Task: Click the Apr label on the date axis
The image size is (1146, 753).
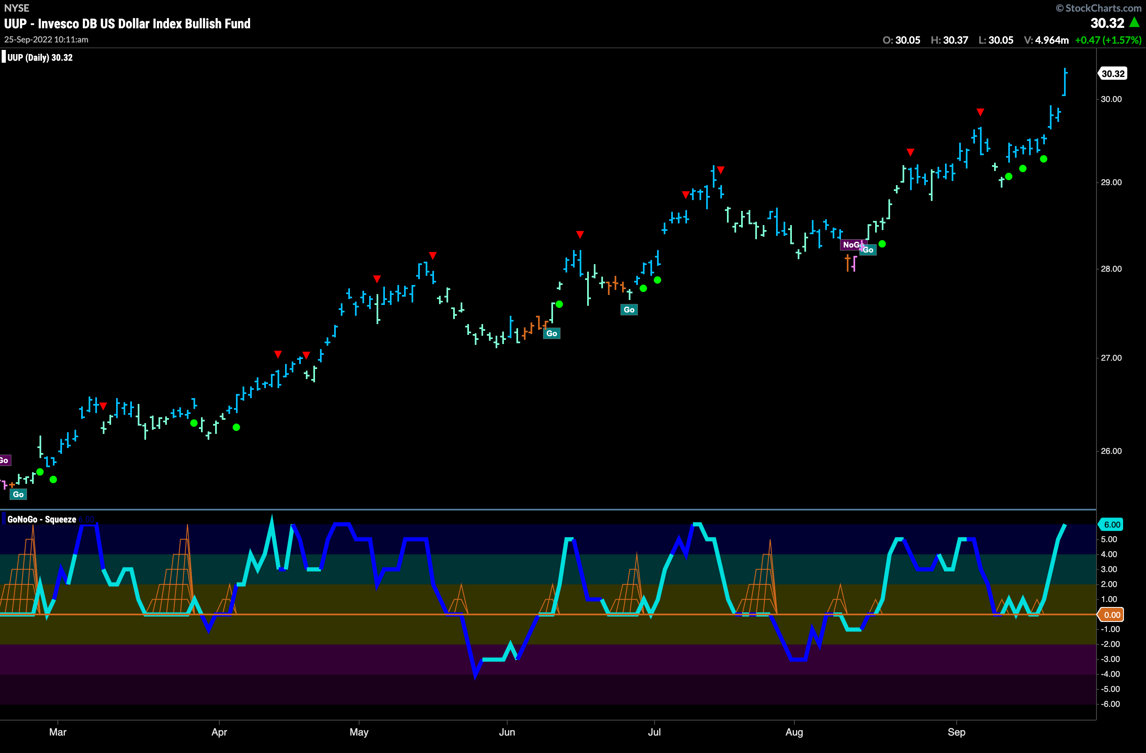Action: (219, 732)
